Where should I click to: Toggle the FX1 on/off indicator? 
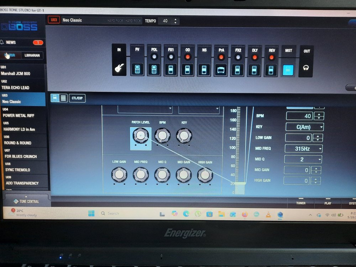click(171, 57)
